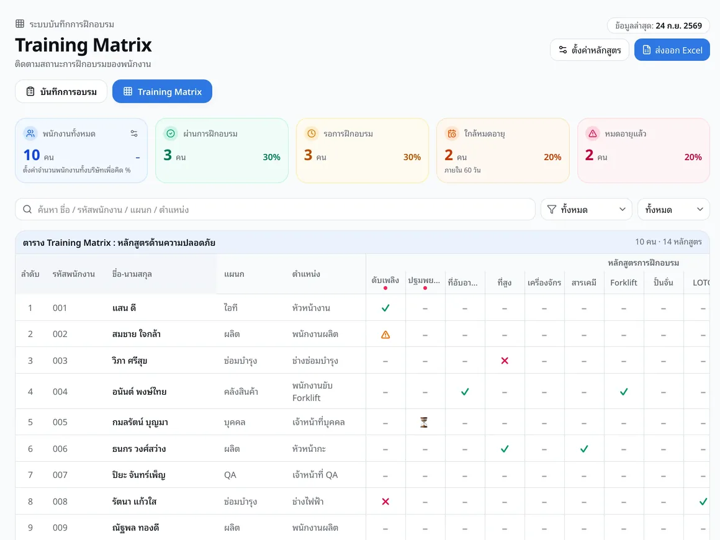Click position cell ช่างไฟฟ้า

(308, 502)
